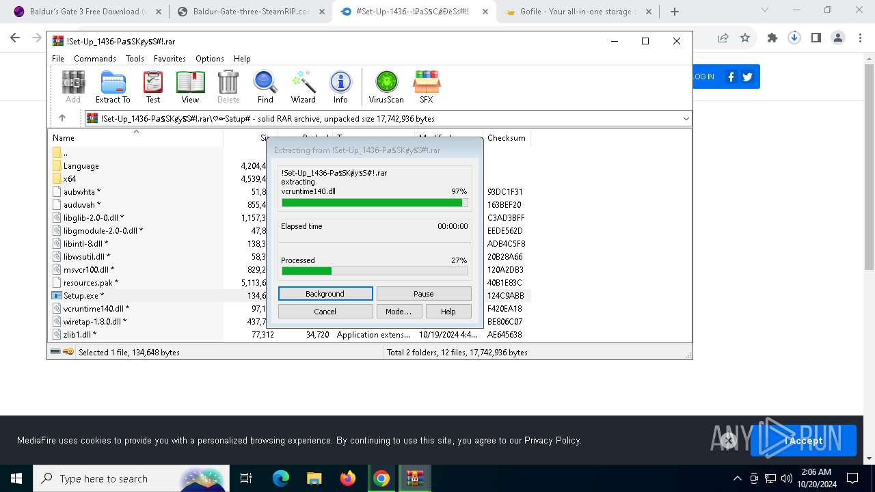Open the WinRAR Help menu

pos(242,59)
